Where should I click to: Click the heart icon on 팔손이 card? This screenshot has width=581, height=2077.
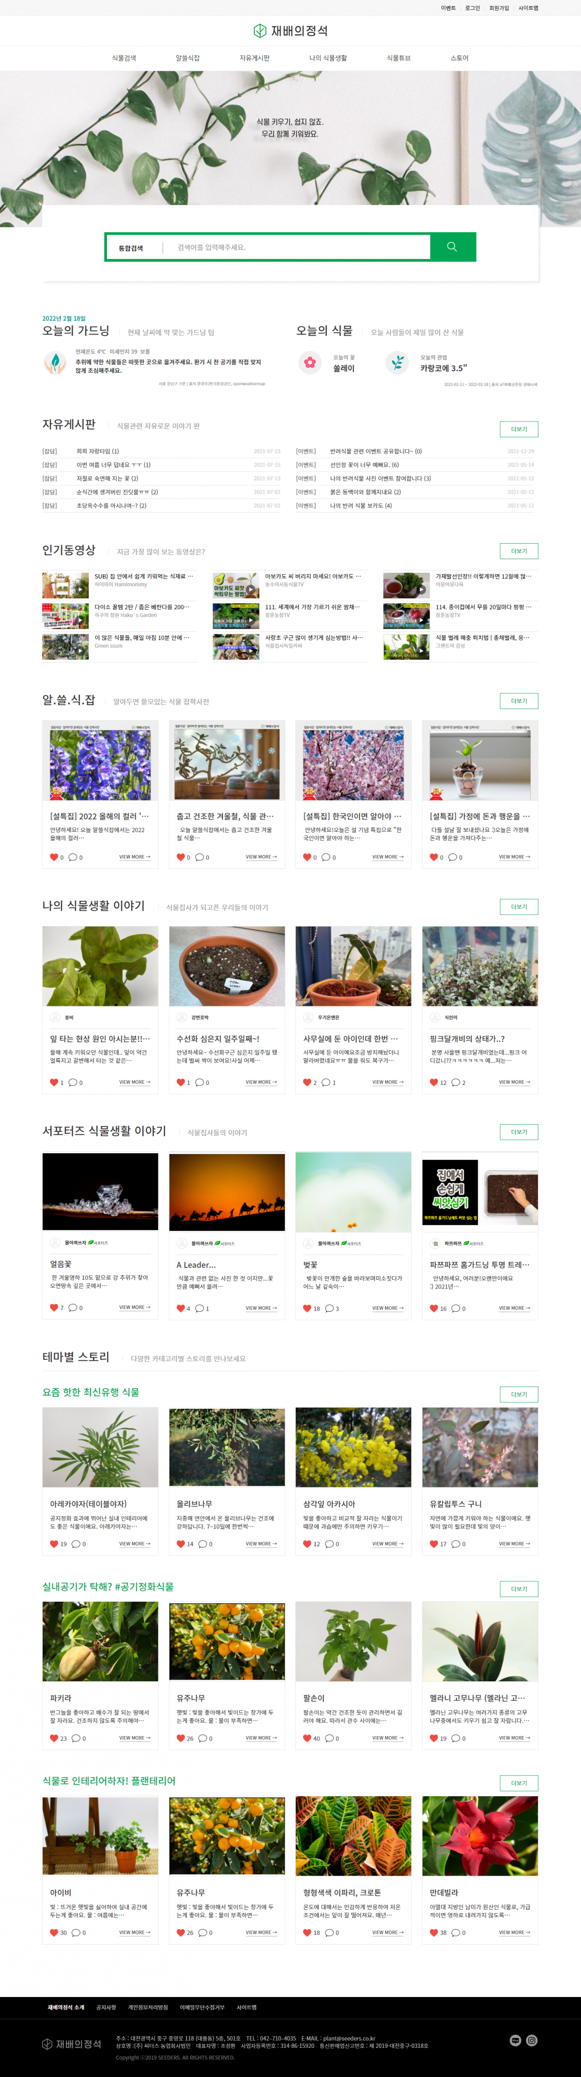pos(307,1738)
